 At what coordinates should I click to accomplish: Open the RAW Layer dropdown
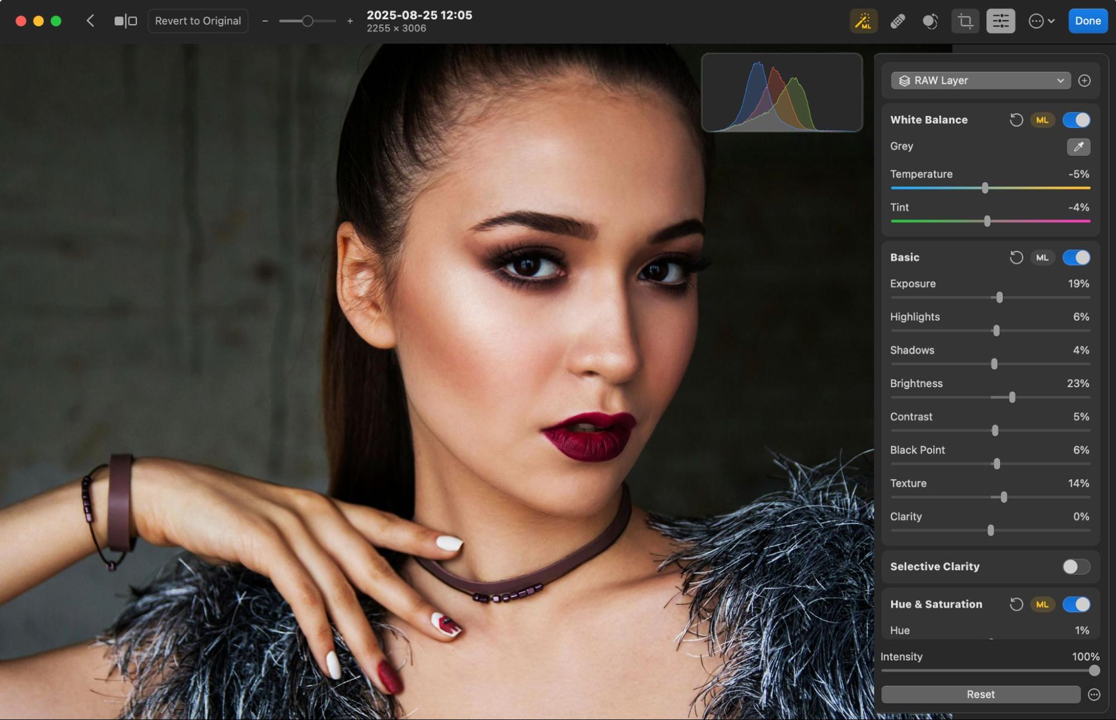[980, 81]
